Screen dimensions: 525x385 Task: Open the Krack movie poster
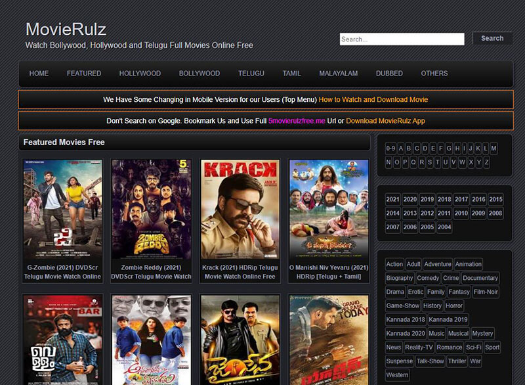240,209
